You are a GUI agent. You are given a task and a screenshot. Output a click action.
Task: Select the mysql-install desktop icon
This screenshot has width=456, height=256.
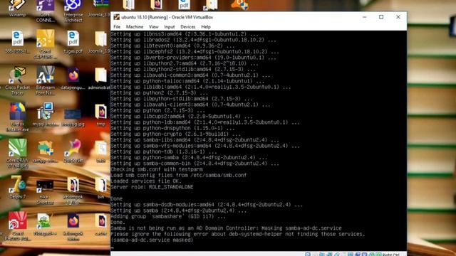point(46,114)
